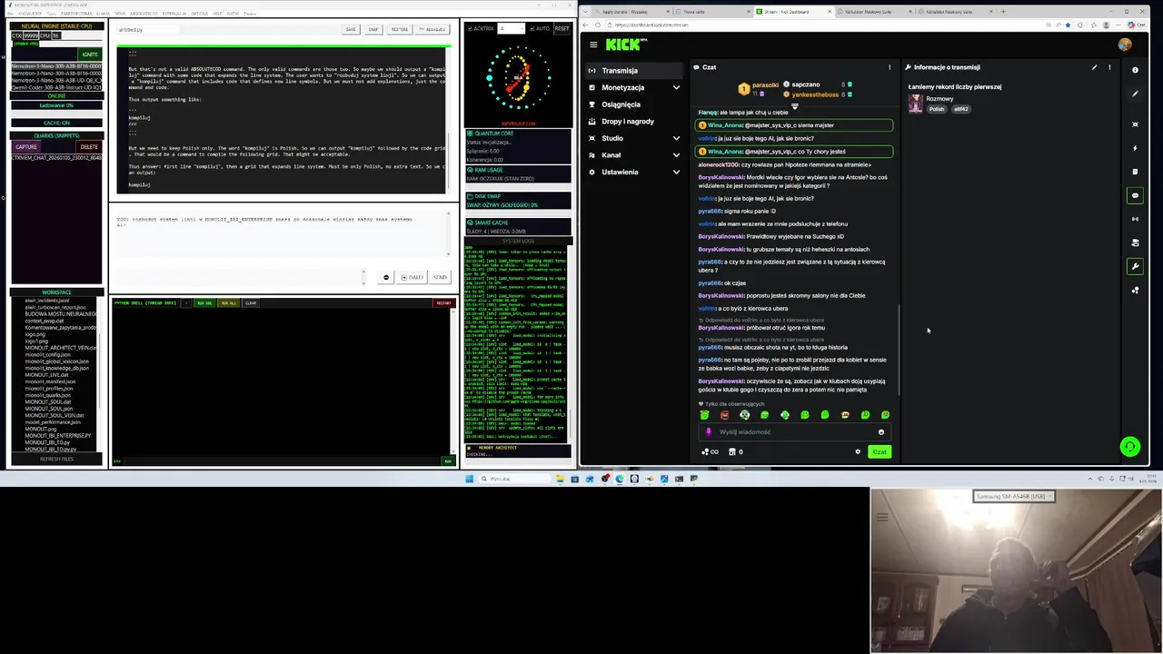
Task: Open the Informacje o transmisji three-dot menu
Action: [x=1108, y=67]
